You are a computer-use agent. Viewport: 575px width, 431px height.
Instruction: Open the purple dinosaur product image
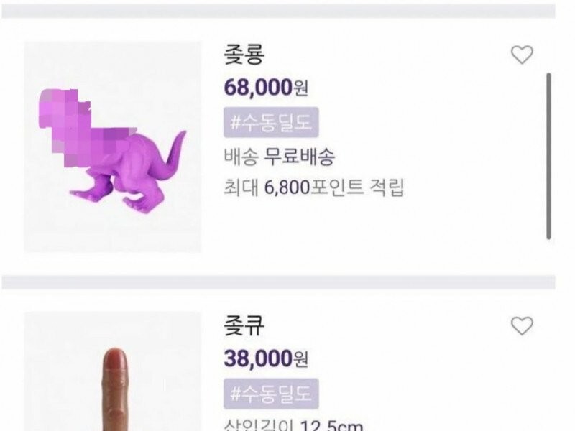coord(113,147)
